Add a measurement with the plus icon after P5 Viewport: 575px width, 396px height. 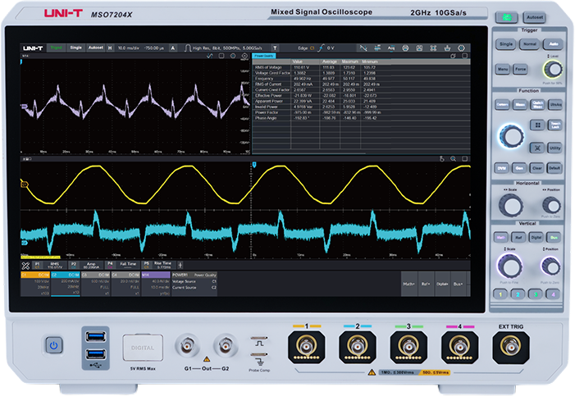coord(180,265)
